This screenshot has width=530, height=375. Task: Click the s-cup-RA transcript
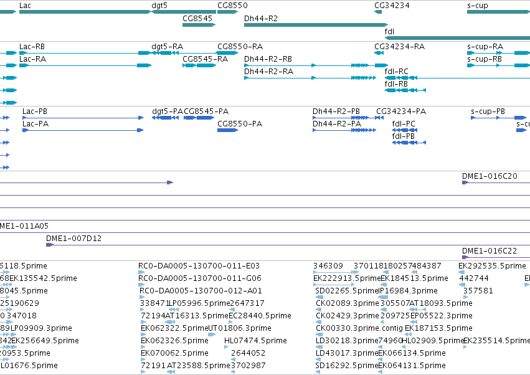[498, 53]
